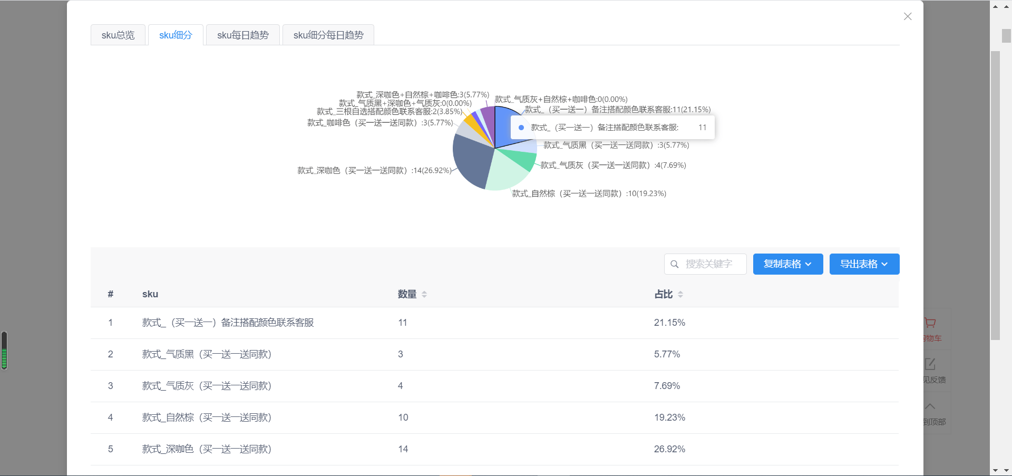
Task: Close the SKU statistics dialog
Action: tap(908, 16)
